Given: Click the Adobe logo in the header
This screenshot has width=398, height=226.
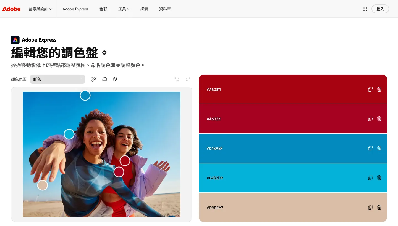Looking at the screenshot, I should 11,9.
